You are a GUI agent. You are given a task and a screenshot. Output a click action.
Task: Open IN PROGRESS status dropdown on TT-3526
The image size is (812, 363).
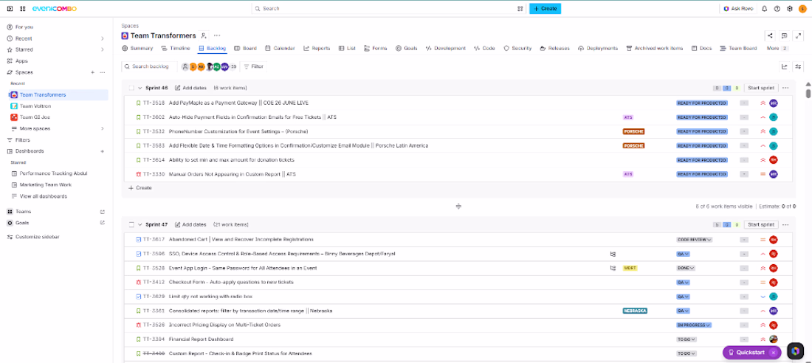(x=694, y=325)
